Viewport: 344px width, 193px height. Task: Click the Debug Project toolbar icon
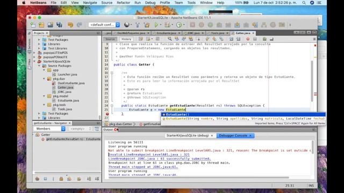point(167,25)
